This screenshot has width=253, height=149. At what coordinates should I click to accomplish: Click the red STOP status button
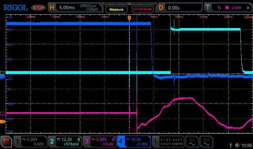38,8
